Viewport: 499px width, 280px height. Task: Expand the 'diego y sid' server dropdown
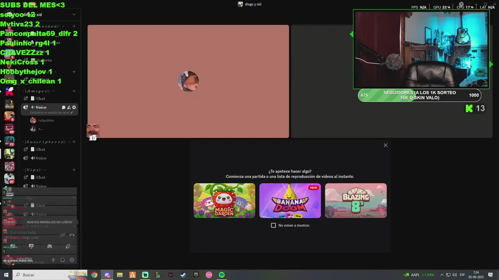point(74,14)
